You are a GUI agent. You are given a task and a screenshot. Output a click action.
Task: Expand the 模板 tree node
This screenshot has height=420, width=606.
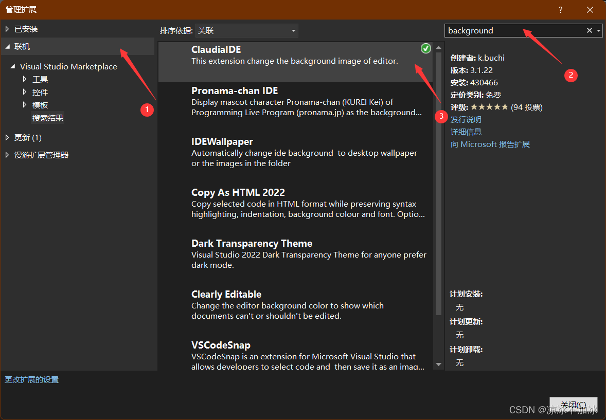tap(24, 105)
